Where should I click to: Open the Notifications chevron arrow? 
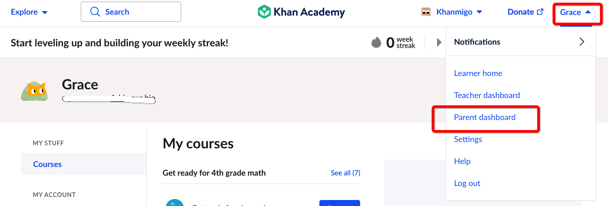582,42
